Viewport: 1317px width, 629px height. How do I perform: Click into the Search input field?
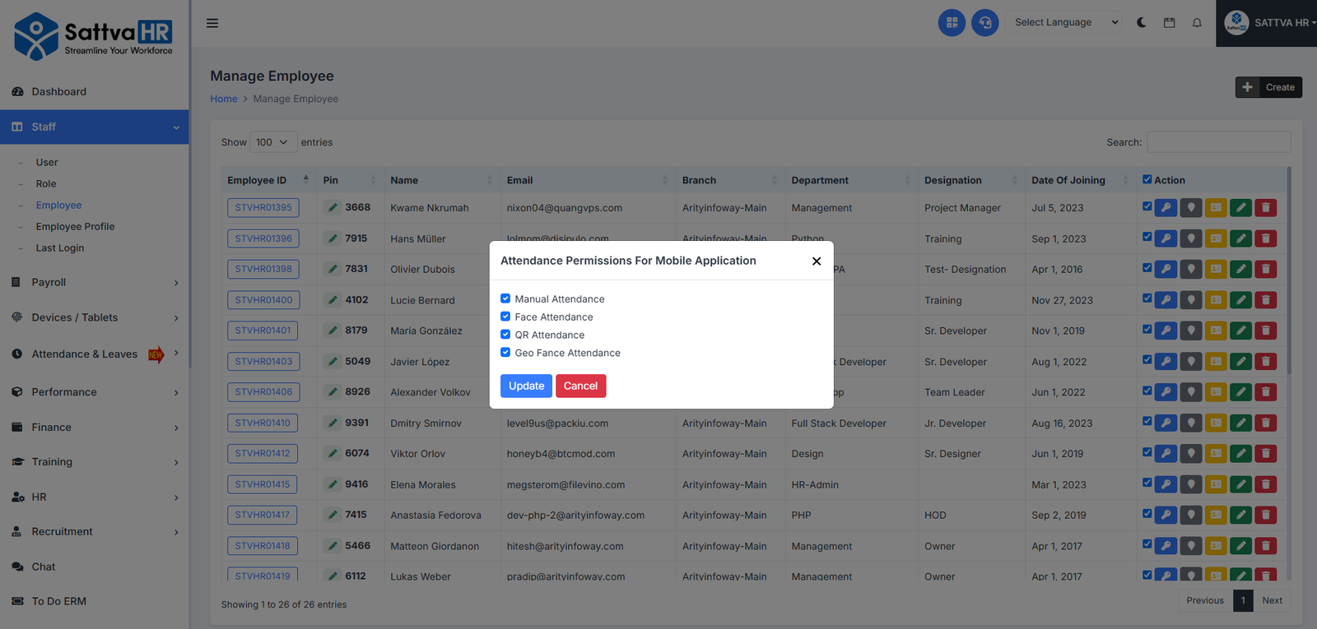(x=1218, y=142)
